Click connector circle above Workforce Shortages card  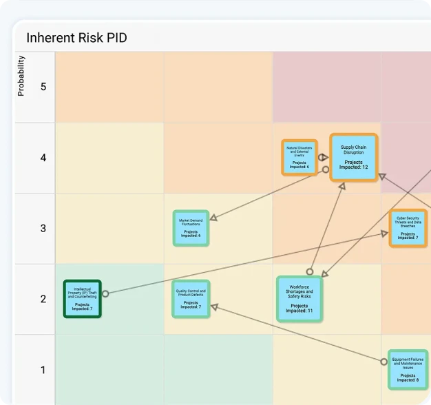310,271
